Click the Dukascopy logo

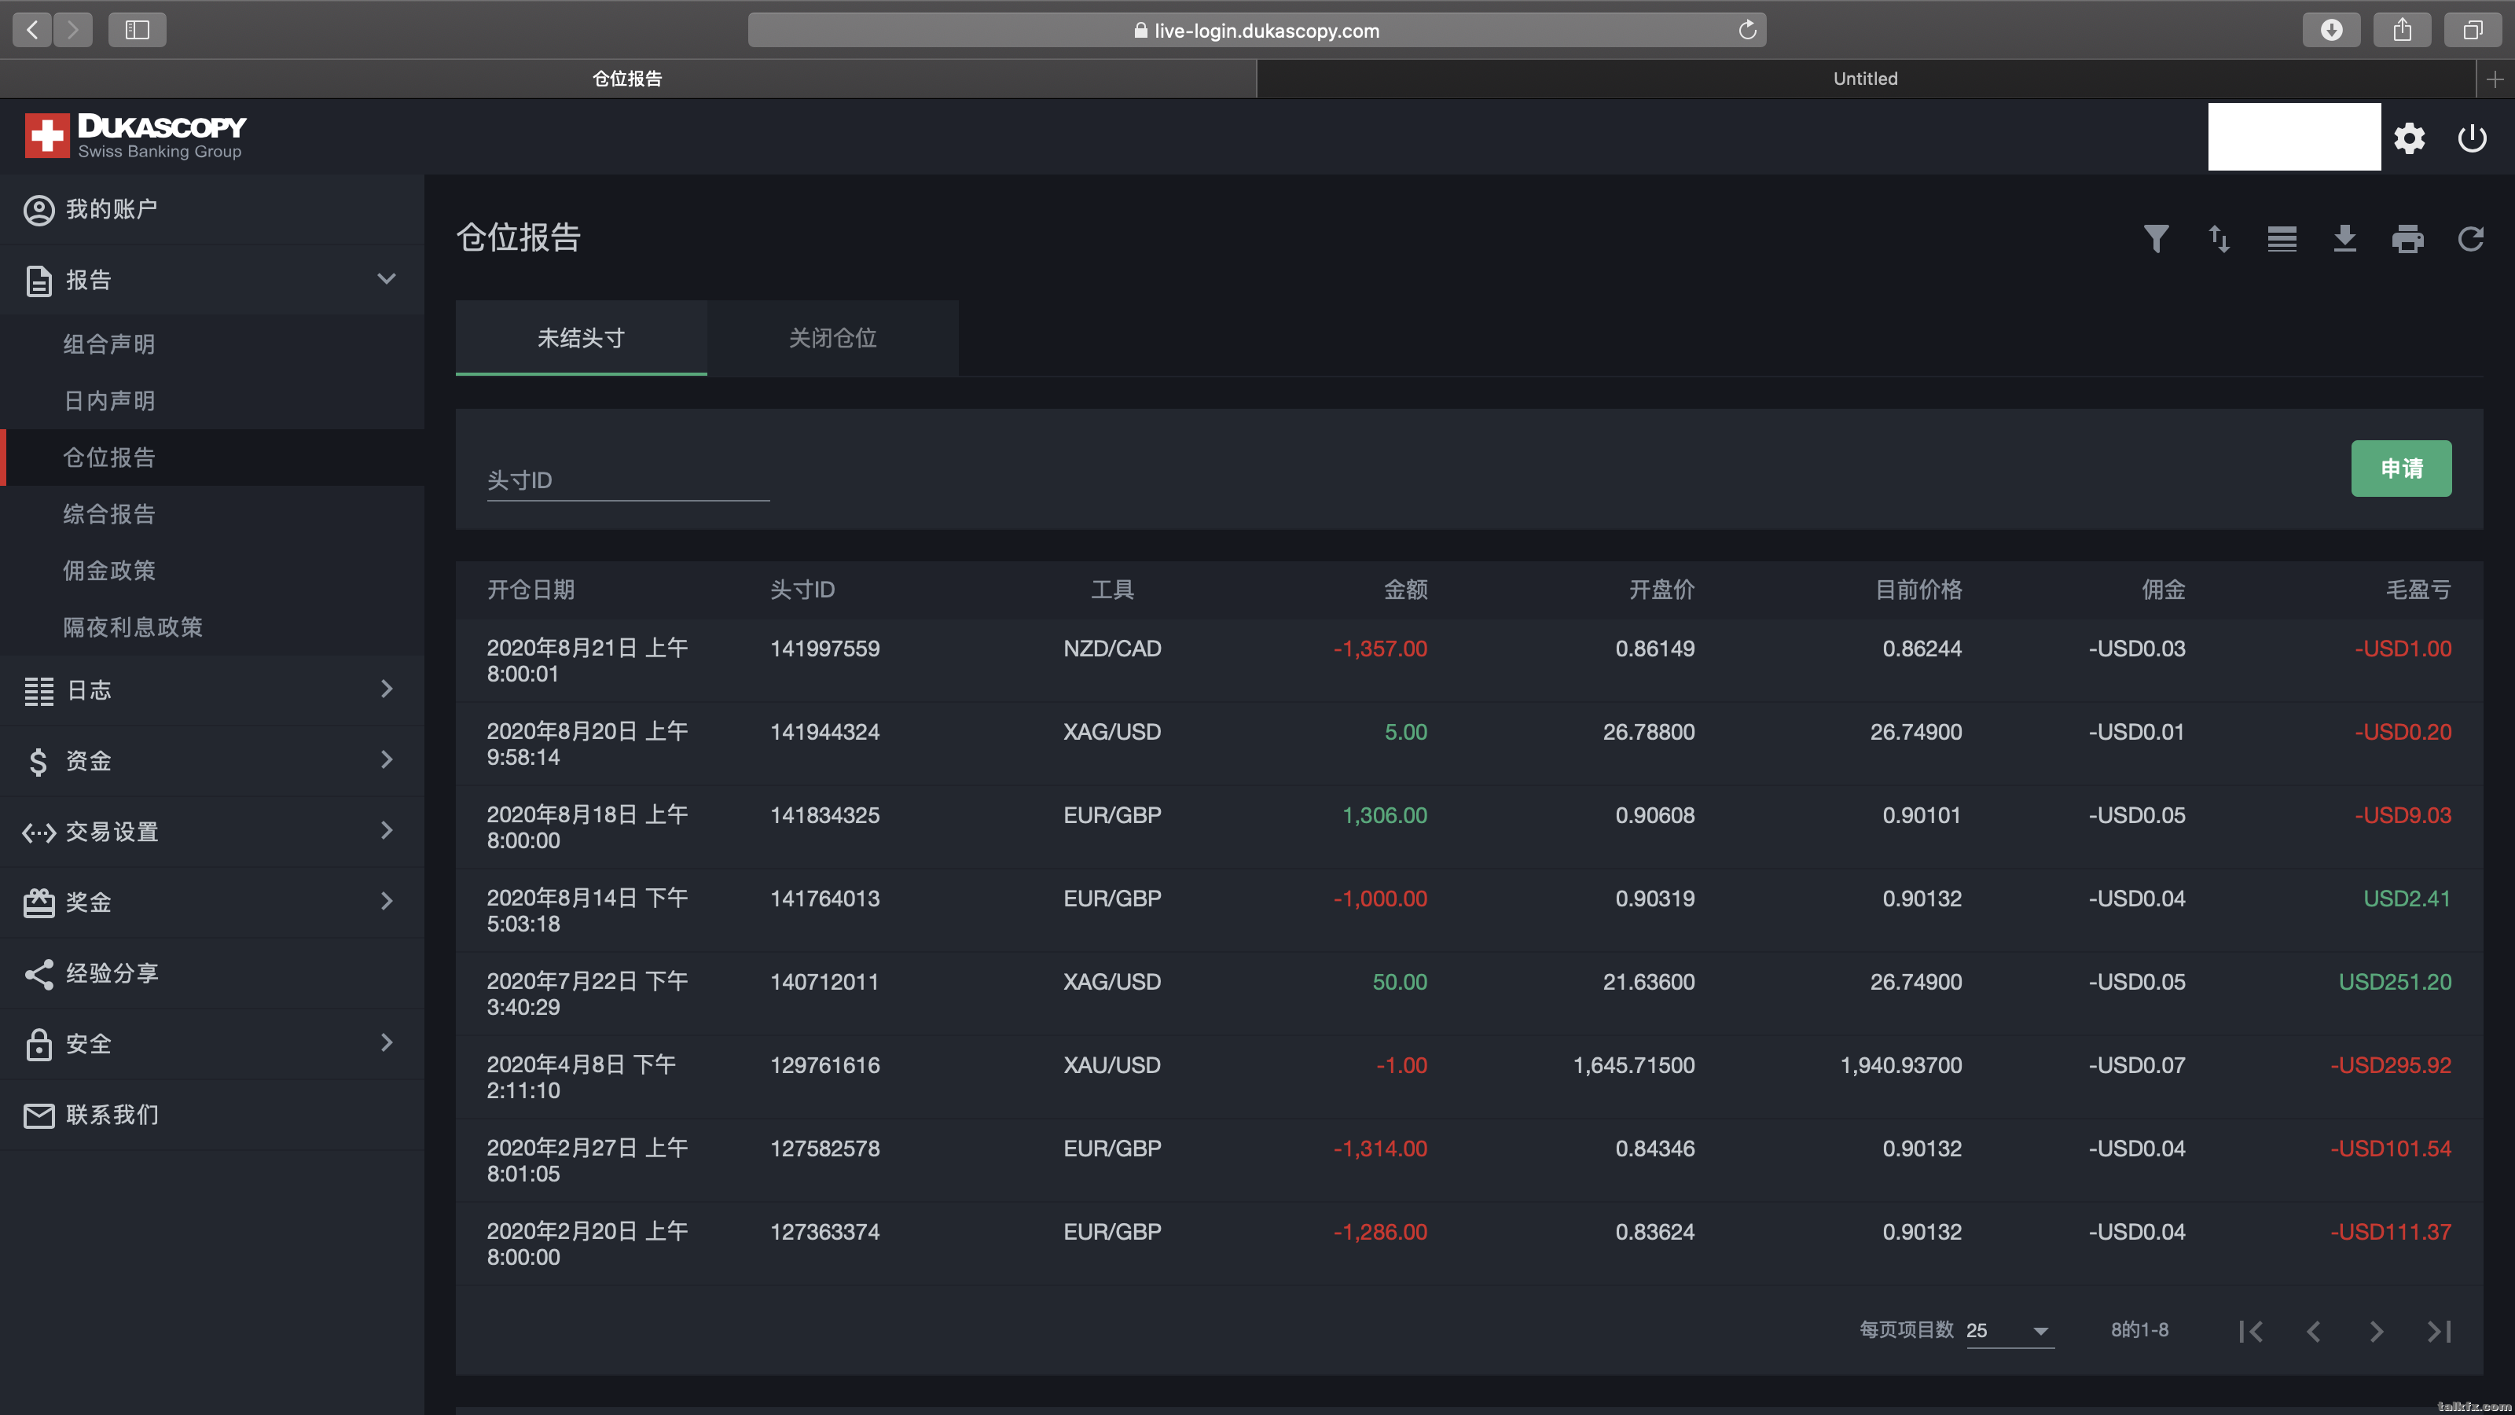(x=136, y=136)
